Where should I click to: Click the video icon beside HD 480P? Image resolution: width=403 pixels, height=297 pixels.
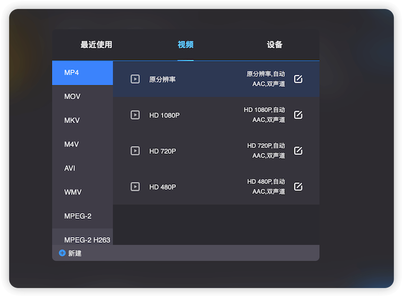point(135,187)
